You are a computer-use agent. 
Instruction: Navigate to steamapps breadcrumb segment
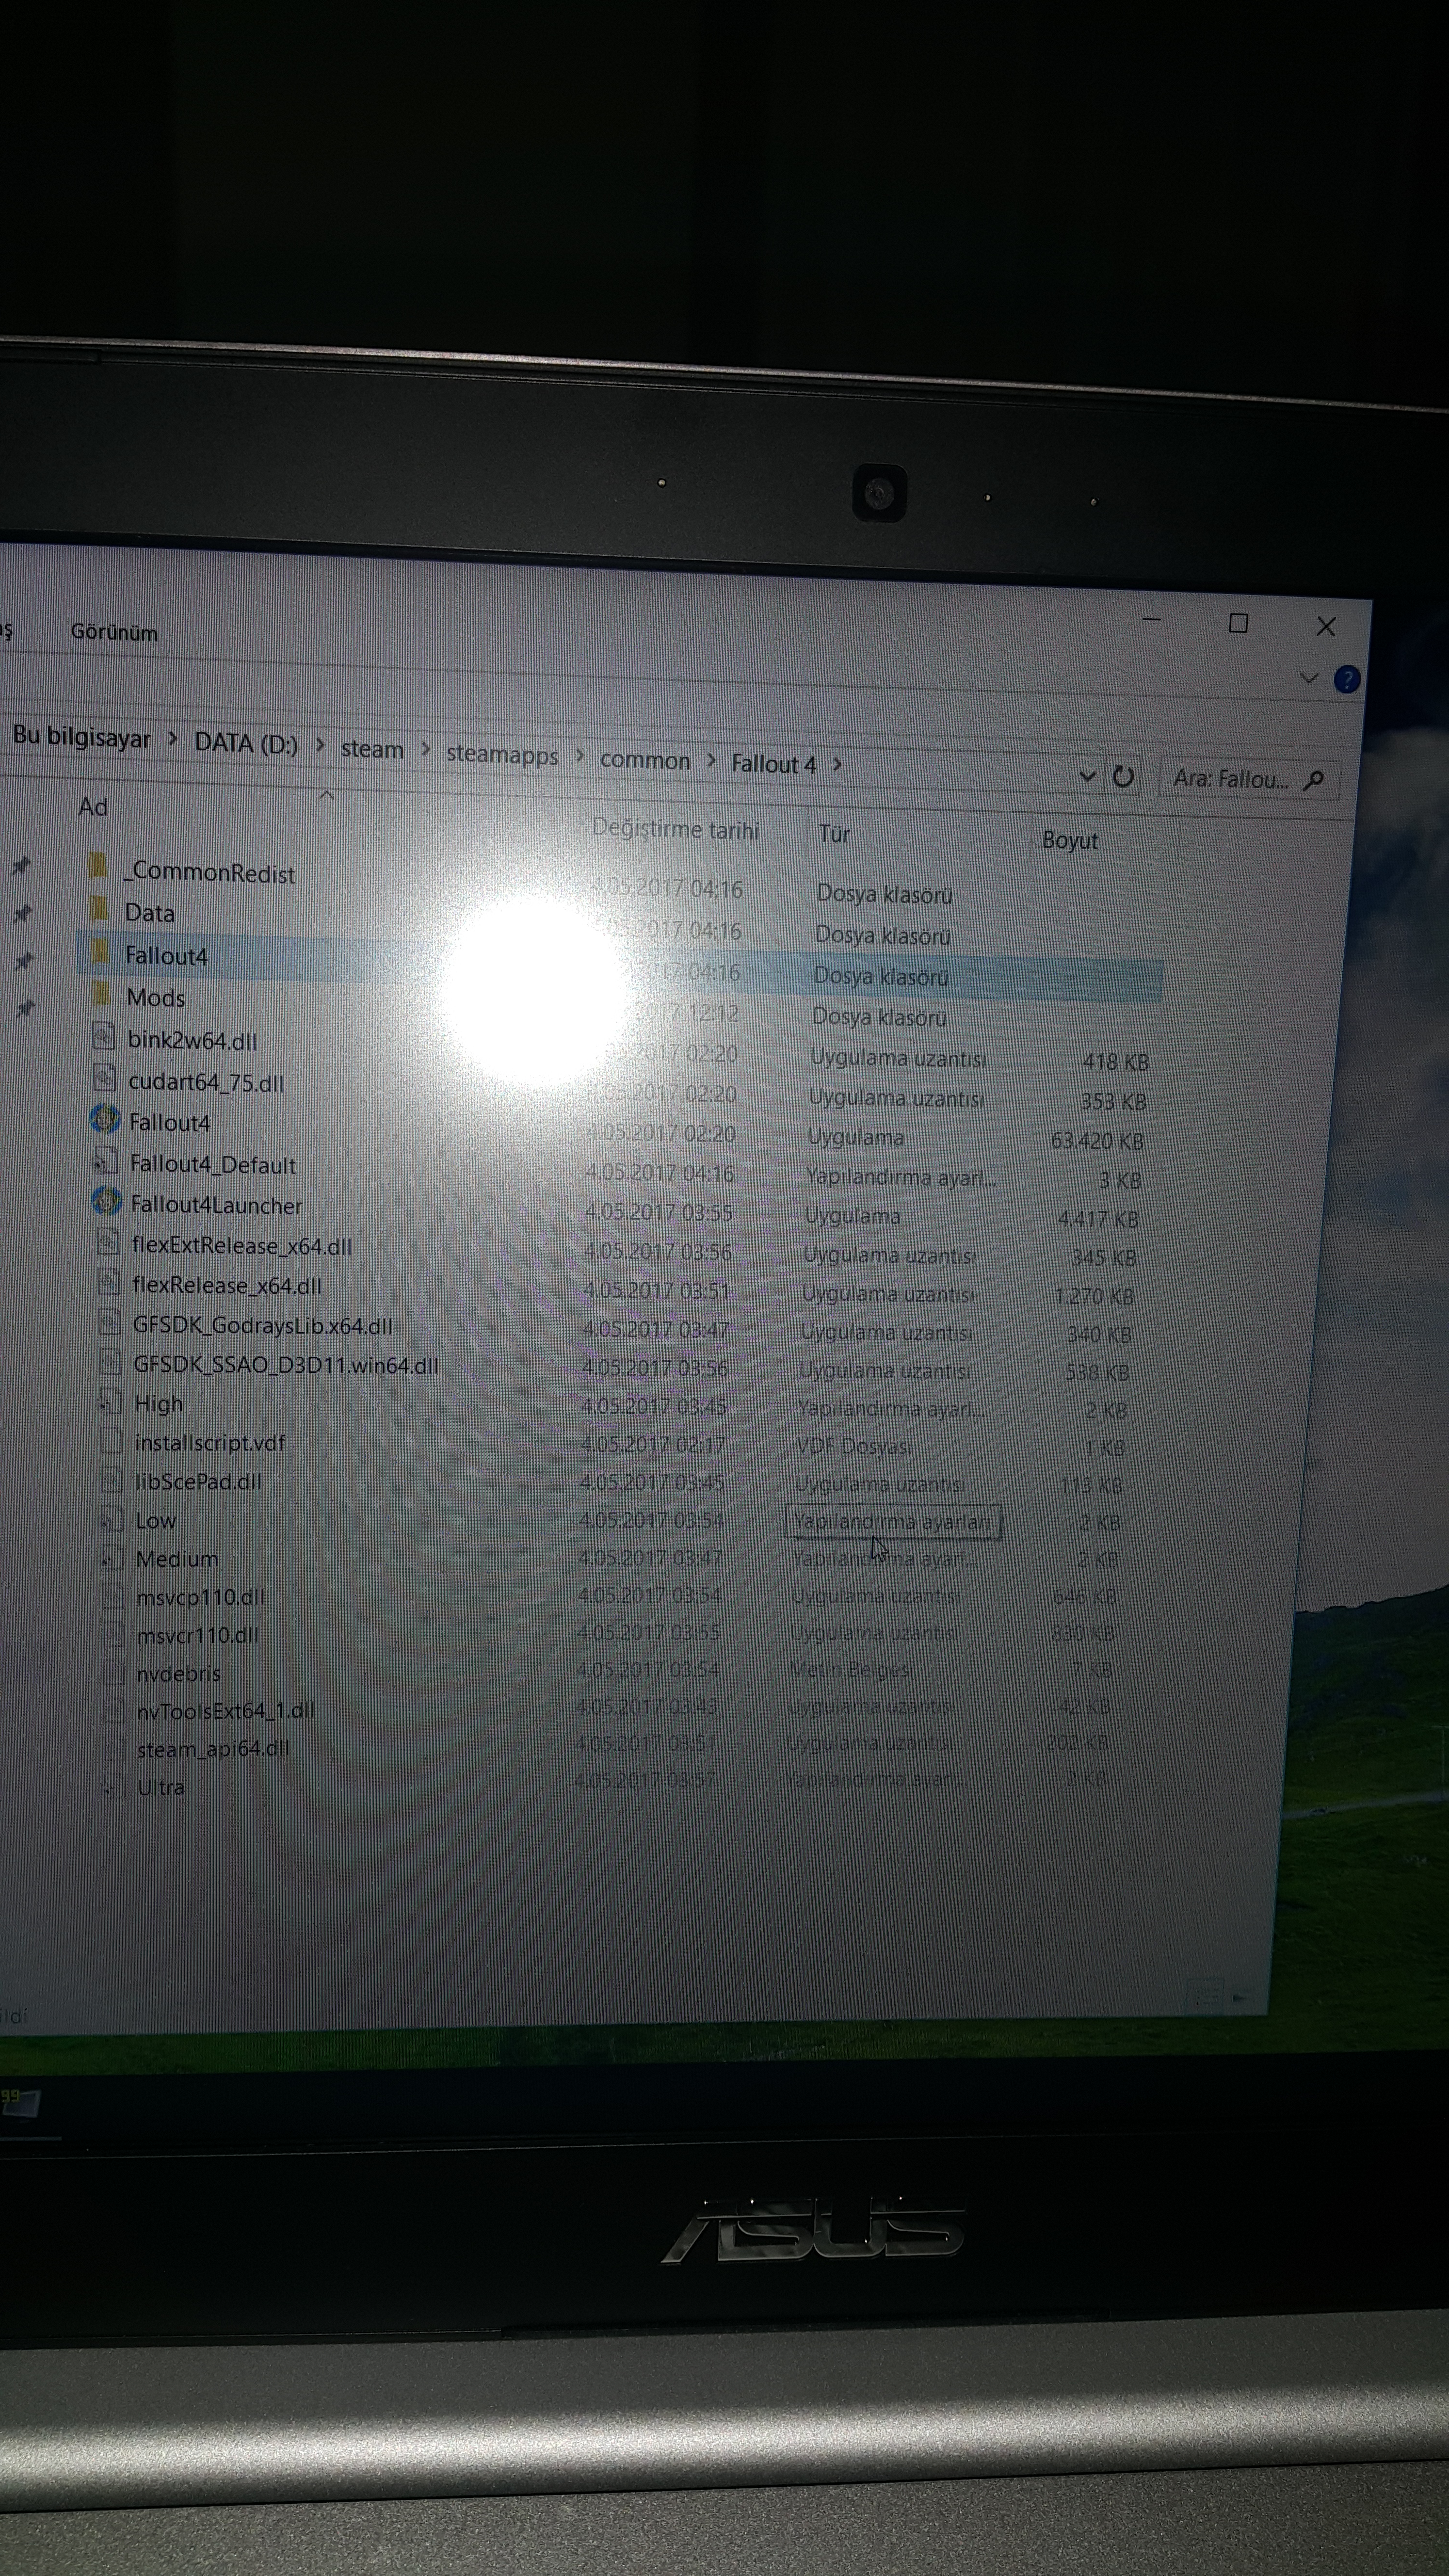[x=502, y=754]
